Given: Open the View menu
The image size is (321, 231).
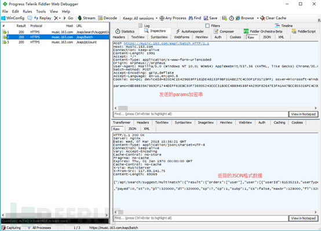Looking at the screenshot, I should click(54, 12).
